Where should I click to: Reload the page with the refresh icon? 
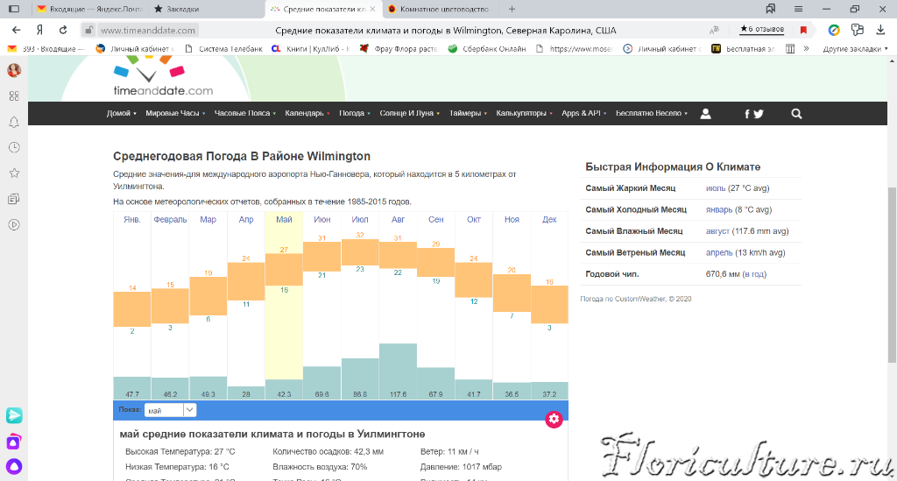click(63, 30)
